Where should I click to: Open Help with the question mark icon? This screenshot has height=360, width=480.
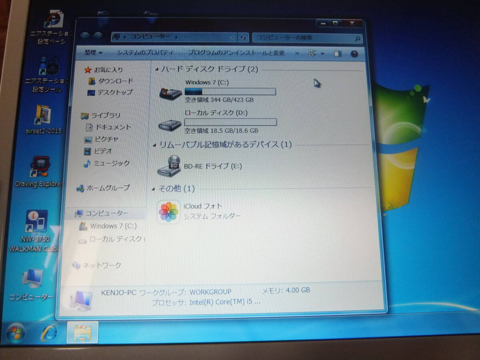354,54
